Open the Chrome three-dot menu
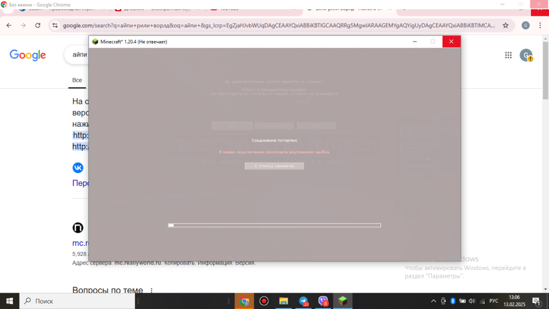 pyautogui.click(x=540, y=25)
